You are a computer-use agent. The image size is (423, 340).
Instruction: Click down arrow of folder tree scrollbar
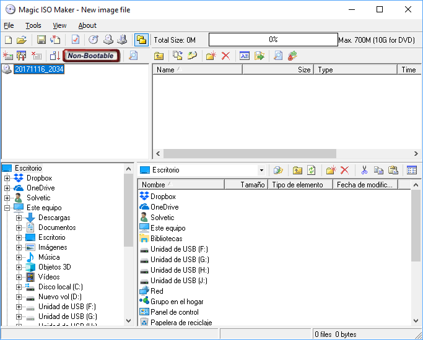129,321
